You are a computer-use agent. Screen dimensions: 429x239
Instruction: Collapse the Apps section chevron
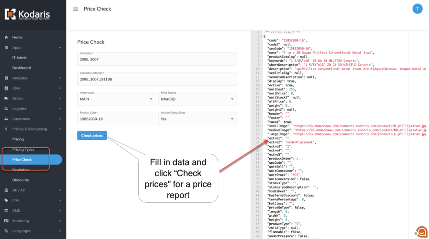click(60, 48)
